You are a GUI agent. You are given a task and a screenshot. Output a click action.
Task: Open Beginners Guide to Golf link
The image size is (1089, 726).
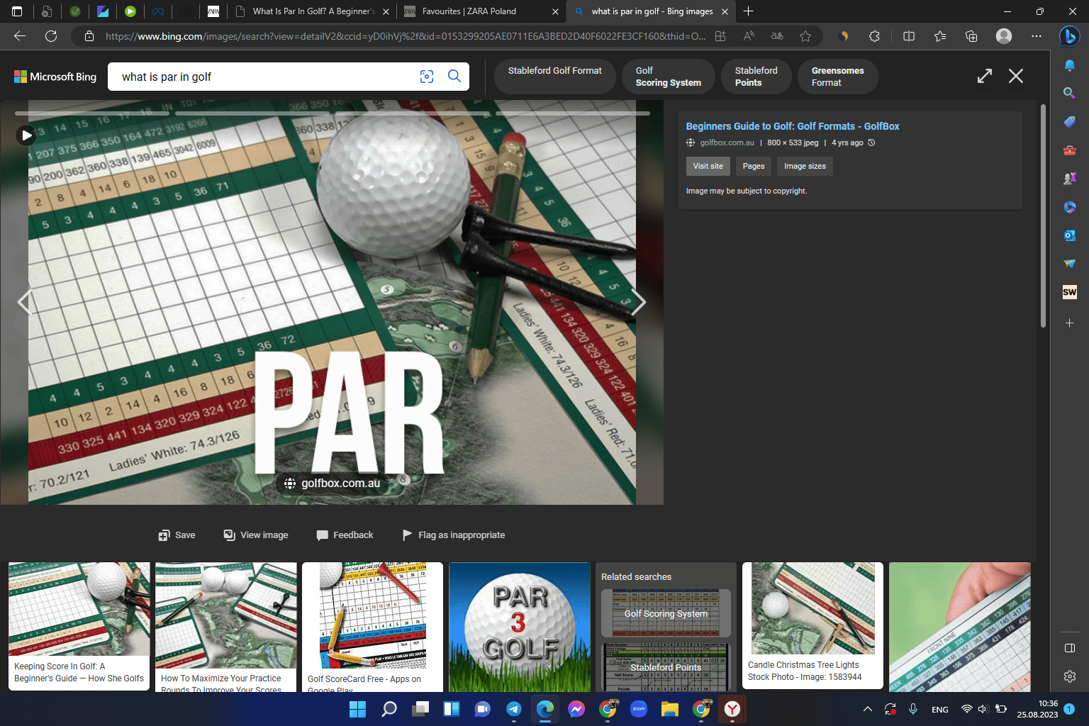(x=793, y=126)
